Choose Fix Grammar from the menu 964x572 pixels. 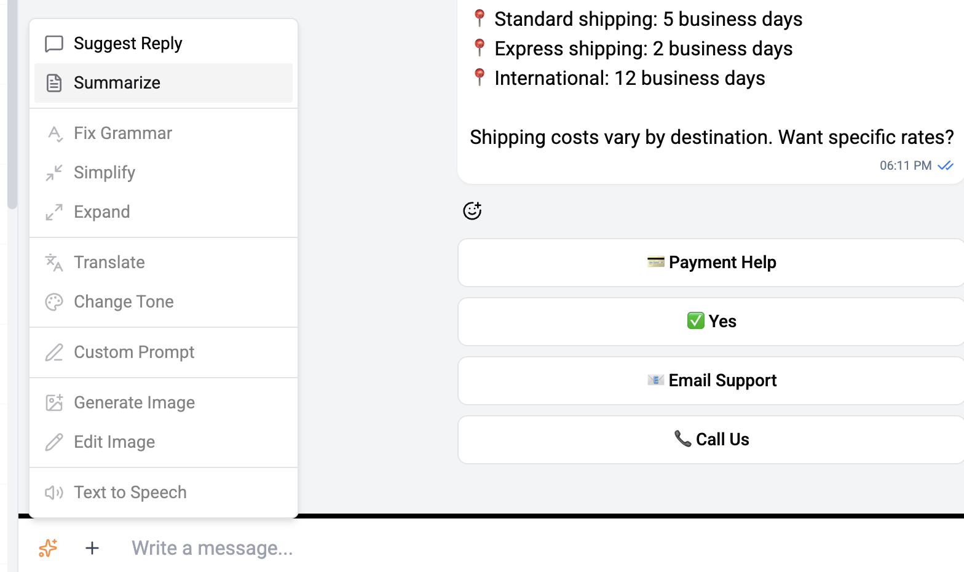click(x=123, y=133)
